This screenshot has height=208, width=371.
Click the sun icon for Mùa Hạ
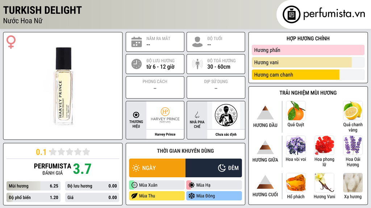pos(191,185)
